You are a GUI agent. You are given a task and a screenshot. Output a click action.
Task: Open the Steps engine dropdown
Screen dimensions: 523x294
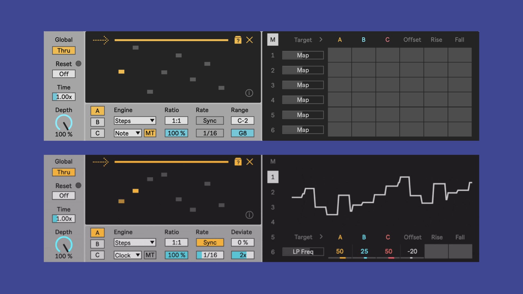click(135, 120)
